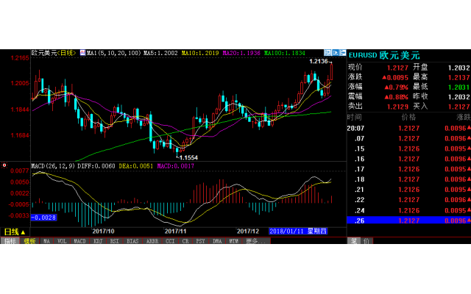Screen dimensions: 471x294
Task: Select the KDJ indicator tab
Action: [98, 241]
